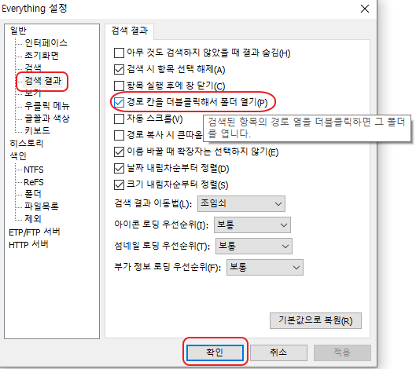Viewport: 416px width, 369px height.
Task: Open the 부가 정보 로딩 우선순위(F) dropdown
Action: (265, 267)
